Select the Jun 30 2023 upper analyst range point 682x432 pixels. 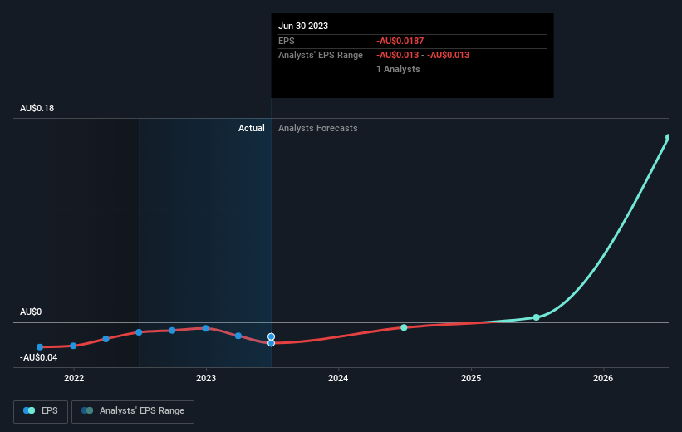pyautogui.click(x=272, y=336)
